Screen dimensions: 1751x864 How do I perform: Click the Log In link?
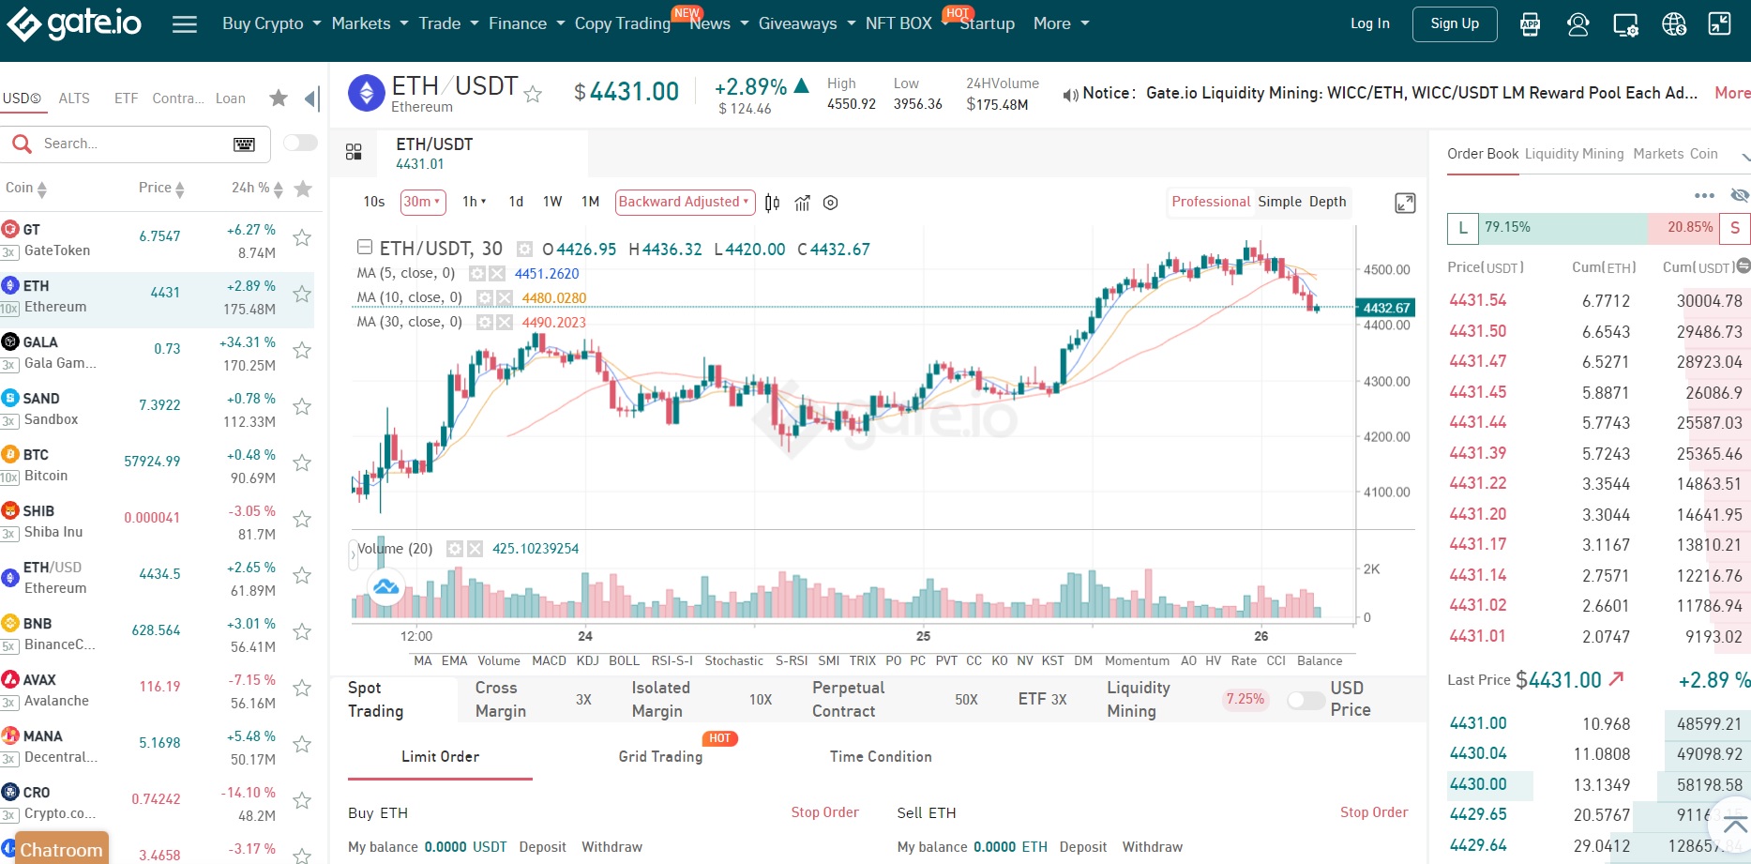1369,23
